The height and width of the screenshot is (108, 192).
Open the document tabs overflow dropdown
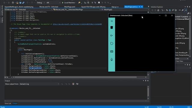pos(148,7)
